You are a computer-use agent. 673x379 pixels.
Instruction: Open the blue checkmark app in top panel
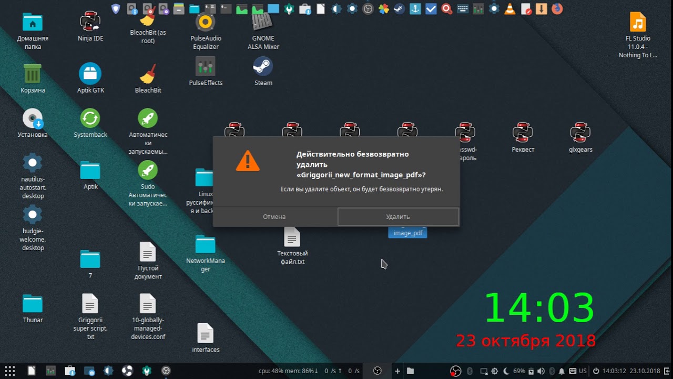click(431, 8)
